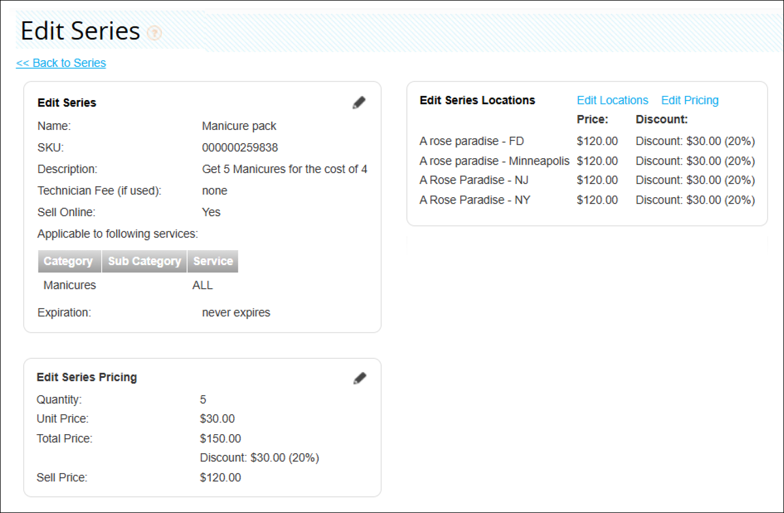Click the $120.00 price for Minneapolis row
Viewport: 784px width, 513px height.
597,161
